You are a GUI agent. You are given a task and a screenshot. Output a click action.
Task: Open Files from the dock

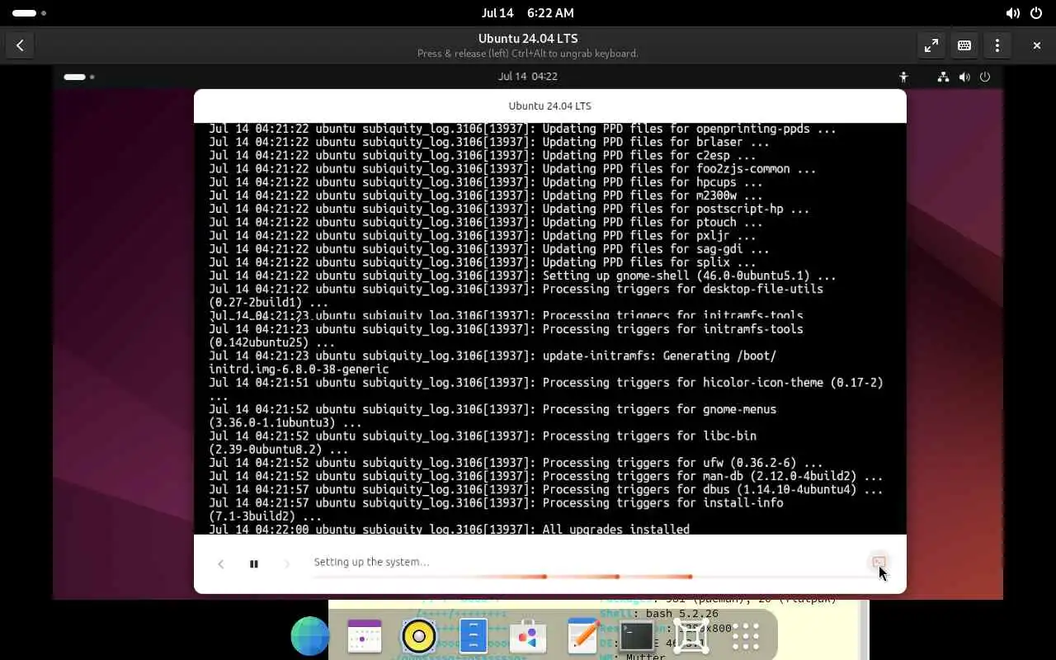474,636
